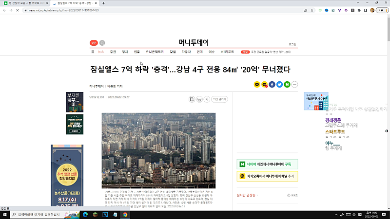Click the purple circle extension icon

346,10
